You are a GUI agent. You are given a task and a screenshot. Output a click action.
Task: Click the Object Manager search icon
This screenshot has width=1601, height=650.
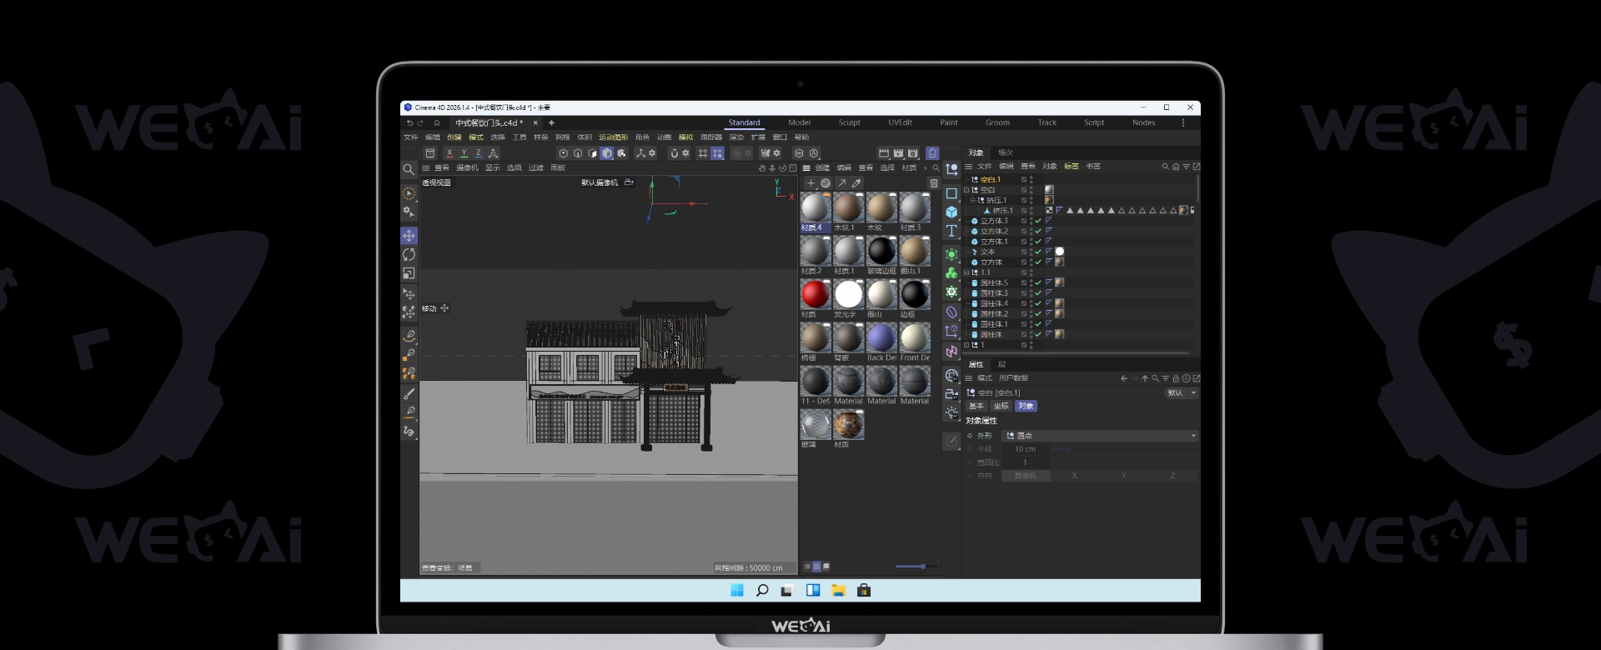[1165, 167]
